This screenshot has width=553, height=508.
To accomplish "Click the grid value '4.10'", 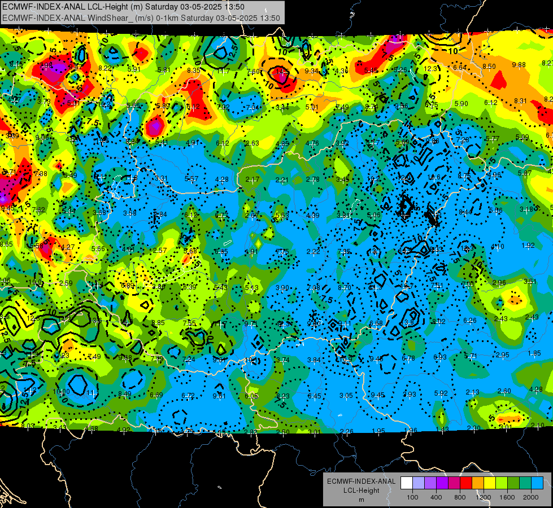I will [x=498, y=247].
